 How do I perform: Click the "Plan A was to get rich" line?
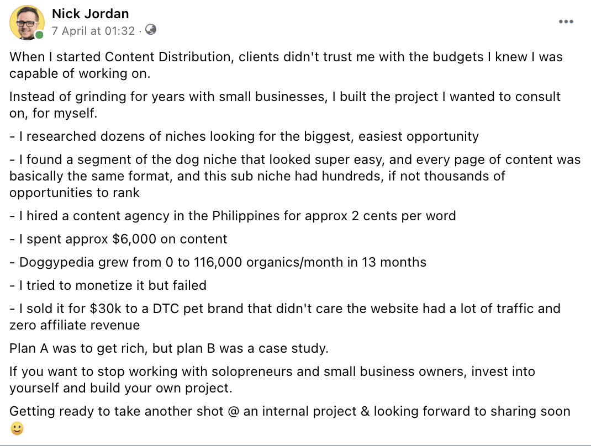coord(169,348)
